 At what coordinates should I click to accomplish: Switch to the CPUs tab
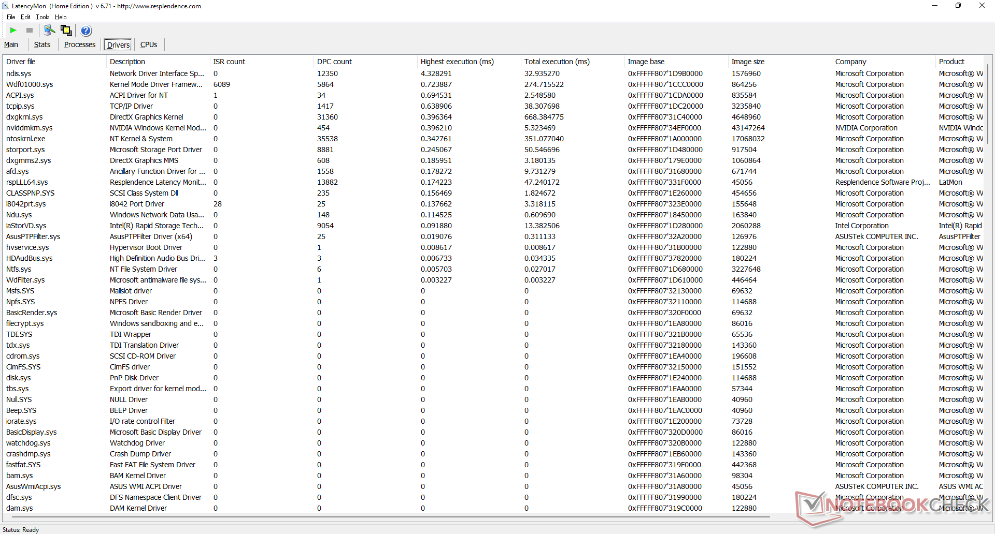coord(149,44)
